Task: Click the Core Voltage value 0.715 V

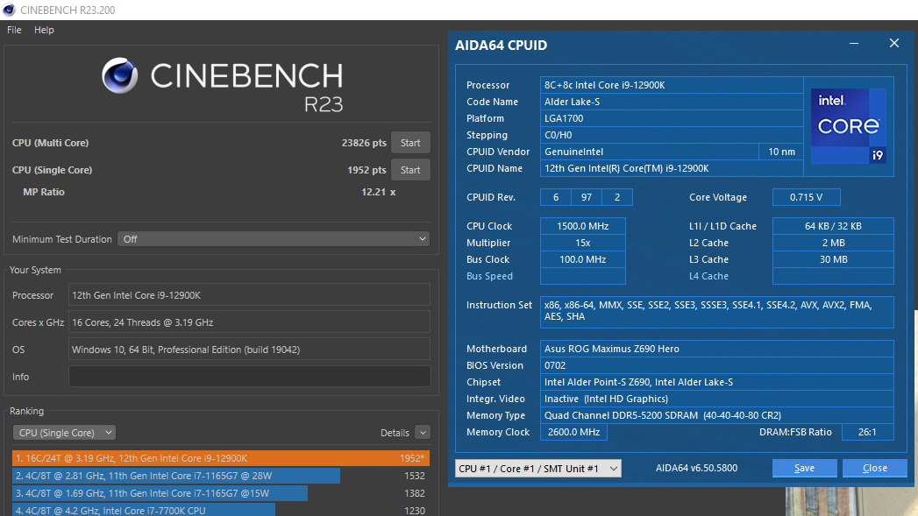Action: (x=806, y=197)
